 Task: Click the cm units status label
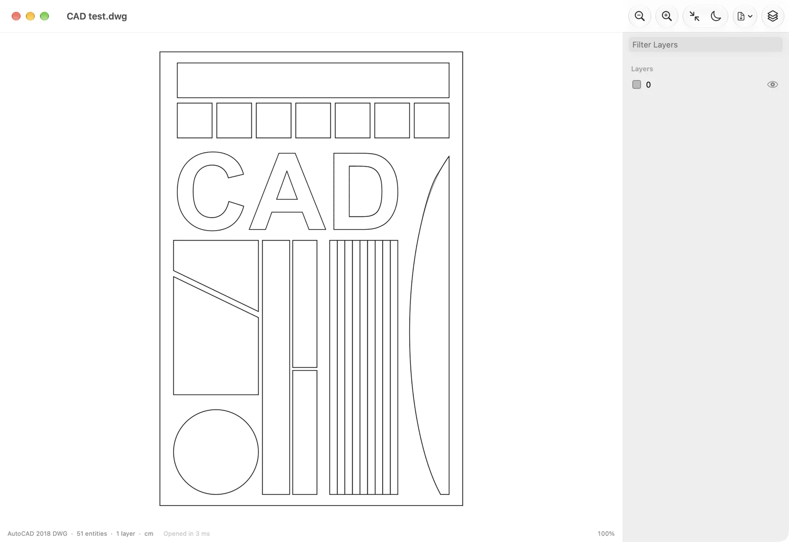(149, 534)
